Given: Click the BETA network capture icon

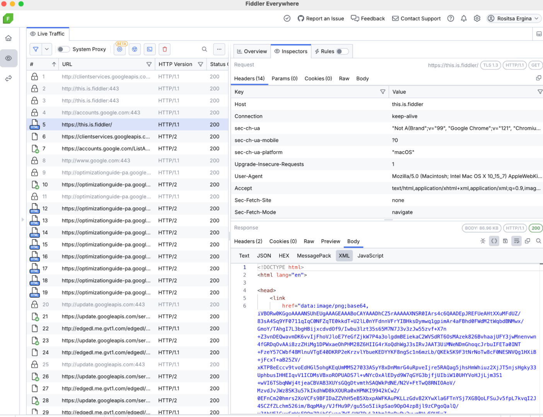Looking at the screenshot, I should coord(120,49).
